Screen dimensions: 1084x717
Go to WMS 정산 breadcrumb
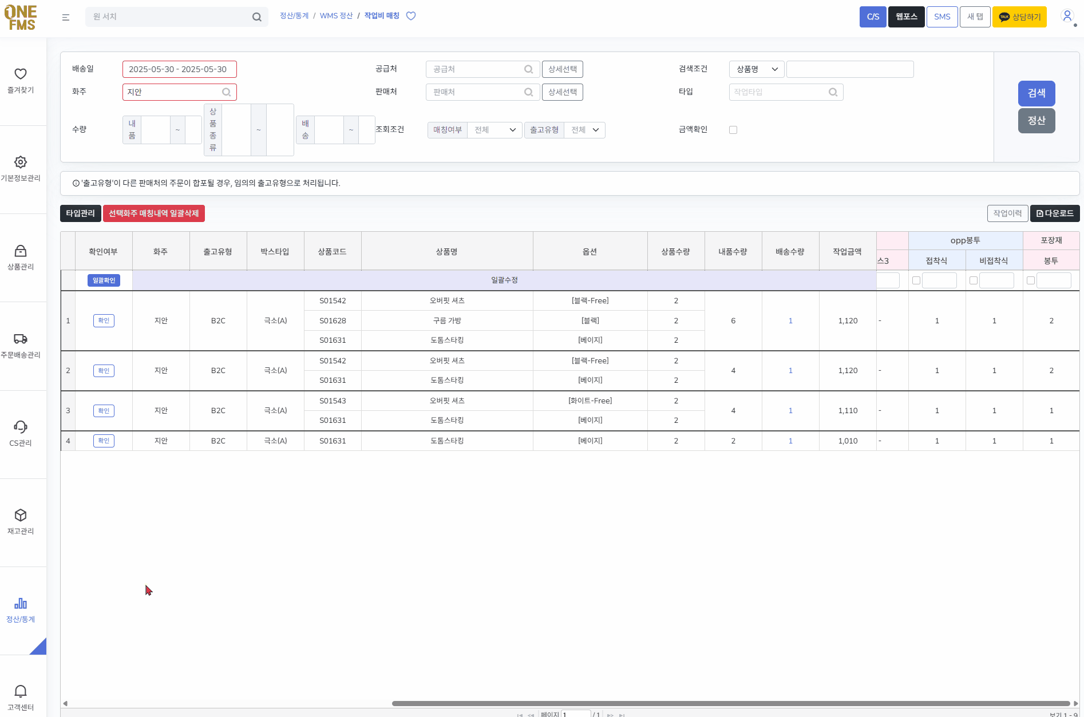click(336, 16)
